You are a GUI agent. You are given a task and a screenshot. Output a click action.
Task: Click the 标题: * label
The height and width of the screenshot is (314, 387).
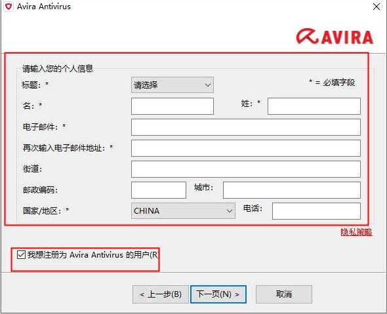click(35, 85)
